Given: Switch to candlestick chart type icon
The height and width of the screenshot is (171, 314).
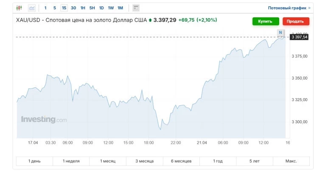Looking at the screenshot, I should click(19, 8).
